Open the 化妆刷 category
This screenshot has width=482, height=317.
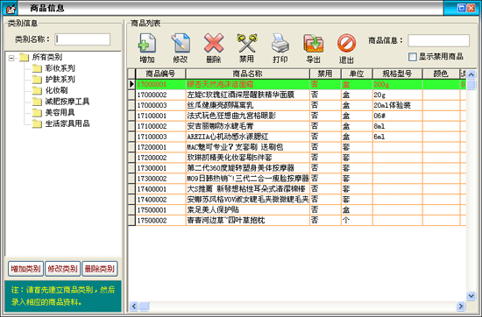pyautogui.click(x=56, y=90)
